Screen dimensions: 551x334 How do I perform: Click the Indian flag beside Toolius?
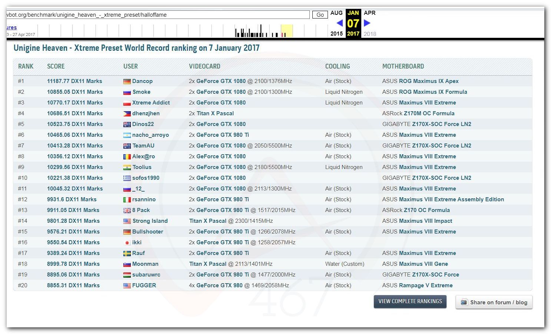click(127, 168)
